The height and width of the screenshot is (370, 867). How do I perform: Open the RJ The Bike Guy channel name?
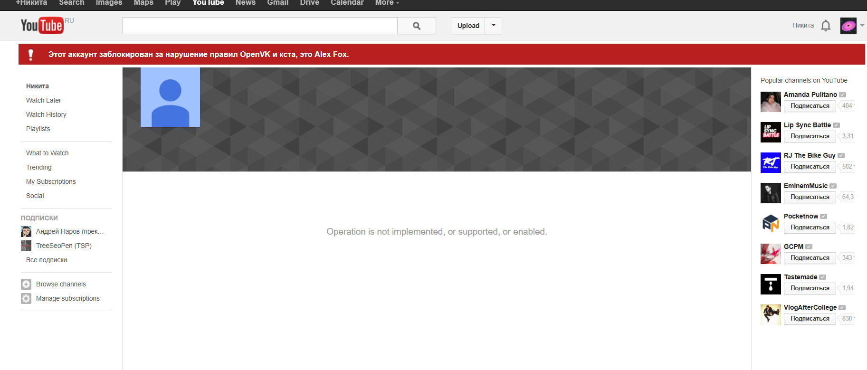pyautogui.click(x=810, y=155)
